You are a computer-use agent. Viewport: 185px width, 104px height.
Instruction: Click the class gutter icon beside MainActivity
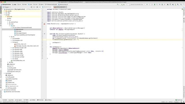(x=45, y=24)
